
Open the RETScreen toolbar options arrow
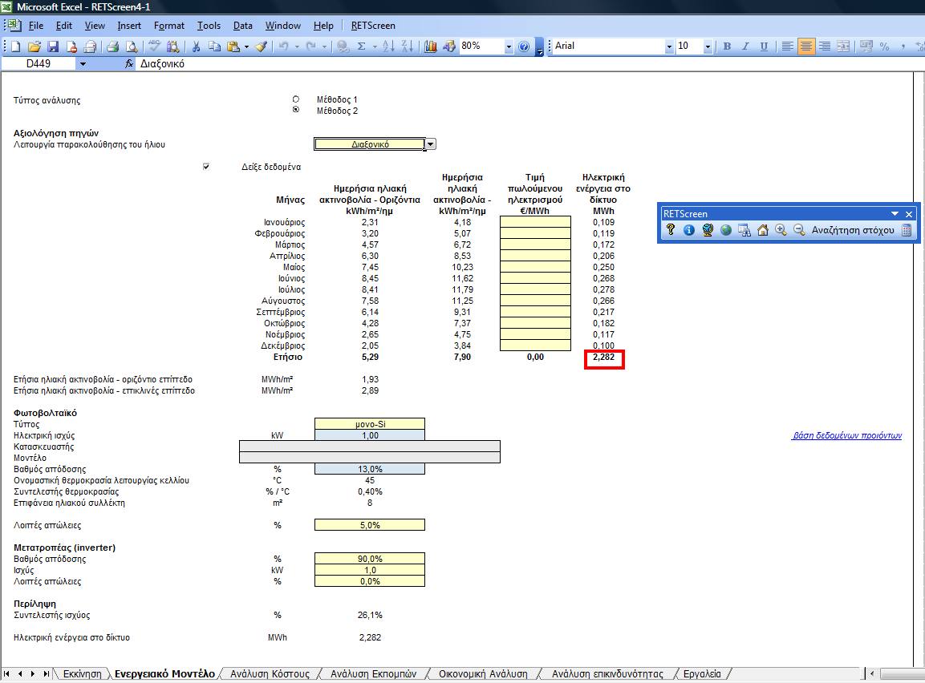click(x=895, y=214)
